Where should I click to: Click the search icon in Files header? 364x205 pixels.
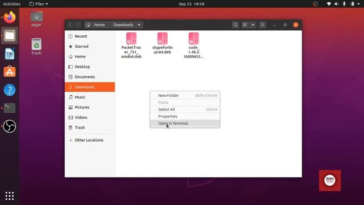[x=235, y=25]
